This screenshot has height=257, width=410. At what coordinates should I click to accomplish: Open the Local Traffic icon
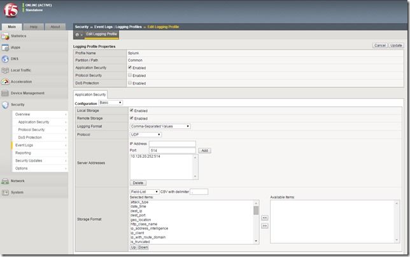click(6, 70)
